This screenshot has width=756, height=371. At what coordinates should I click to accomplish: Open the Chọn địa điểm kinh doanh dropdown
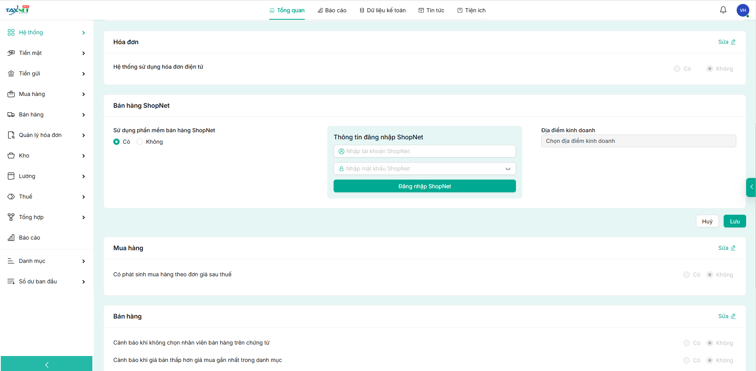click(638, 141)
